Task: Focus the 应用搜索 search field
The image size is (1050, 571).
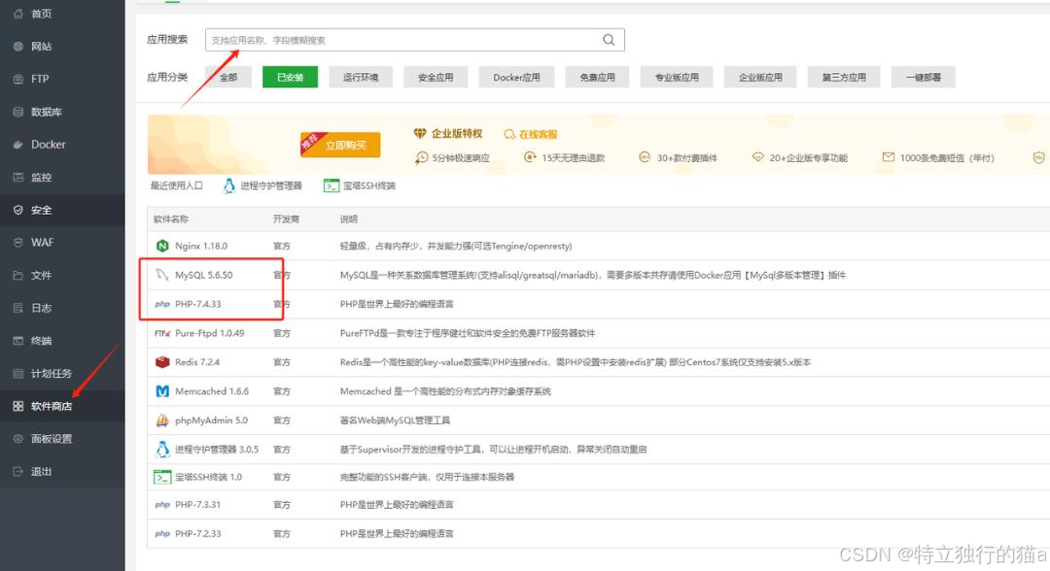Action: [414, 40]
